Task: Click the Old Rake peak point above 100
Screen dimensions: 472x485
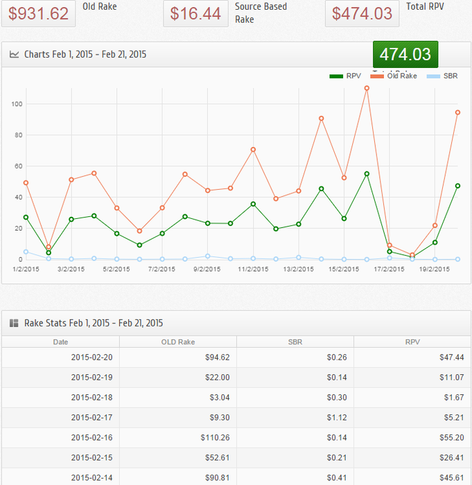Action: pyautogui.click(x=367, y=88)
